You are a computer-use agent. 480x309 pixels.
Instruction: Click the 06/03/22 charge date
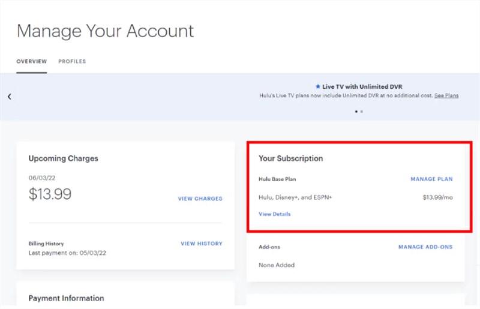click(x=42, y=178)
